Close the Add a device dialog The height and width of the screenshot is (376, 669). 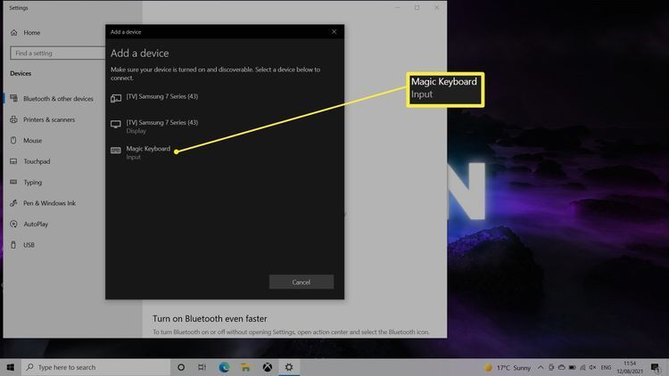[334, 31]
